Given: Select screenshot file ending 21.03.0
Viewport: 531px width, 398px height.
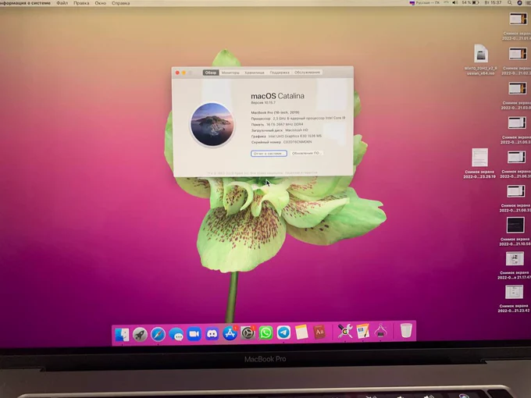Looking at the screenshot, I should pos(517,96).
